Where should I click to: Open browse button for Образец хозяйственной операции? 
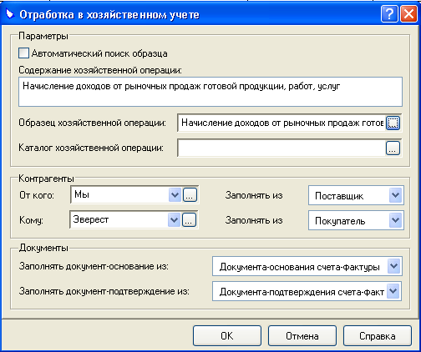click(393, 123)
